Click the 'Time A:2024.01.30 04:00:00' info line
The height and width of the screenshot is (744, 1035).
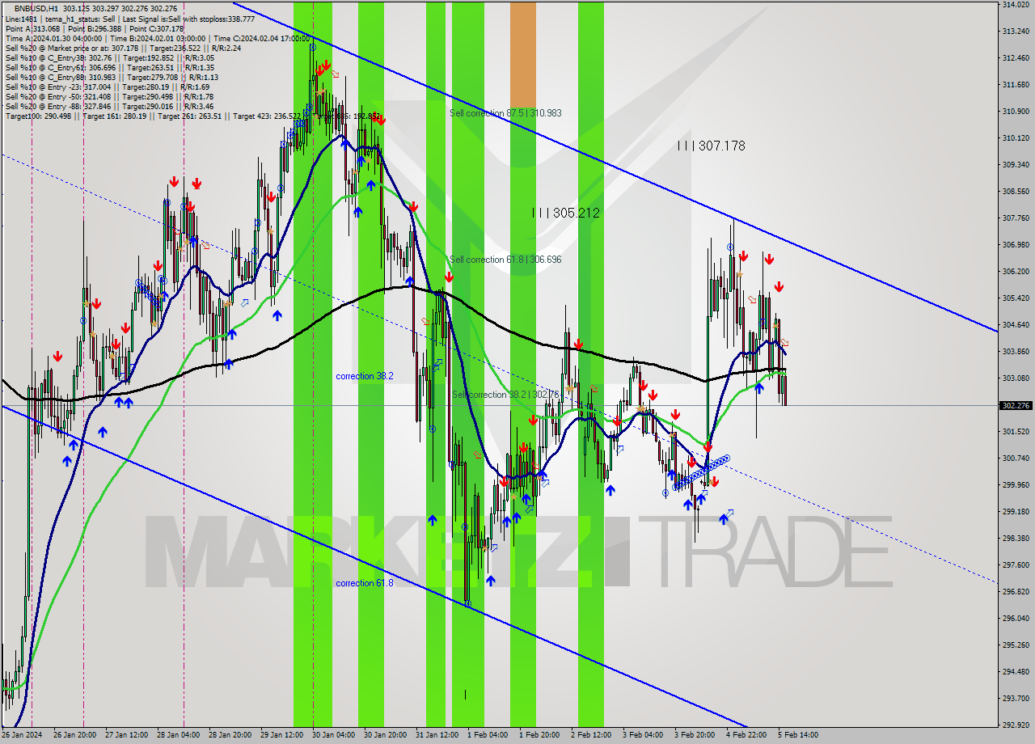coord(157,38)
